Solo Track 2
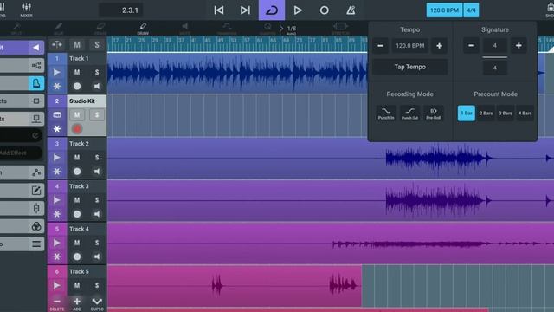This screenshot has height=312, width=554. point(97,158)
